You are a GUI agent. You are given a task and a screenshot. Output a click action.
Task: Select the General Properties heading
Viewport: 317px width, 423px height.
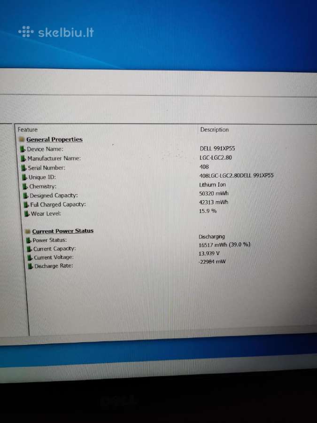click(54, 140)
